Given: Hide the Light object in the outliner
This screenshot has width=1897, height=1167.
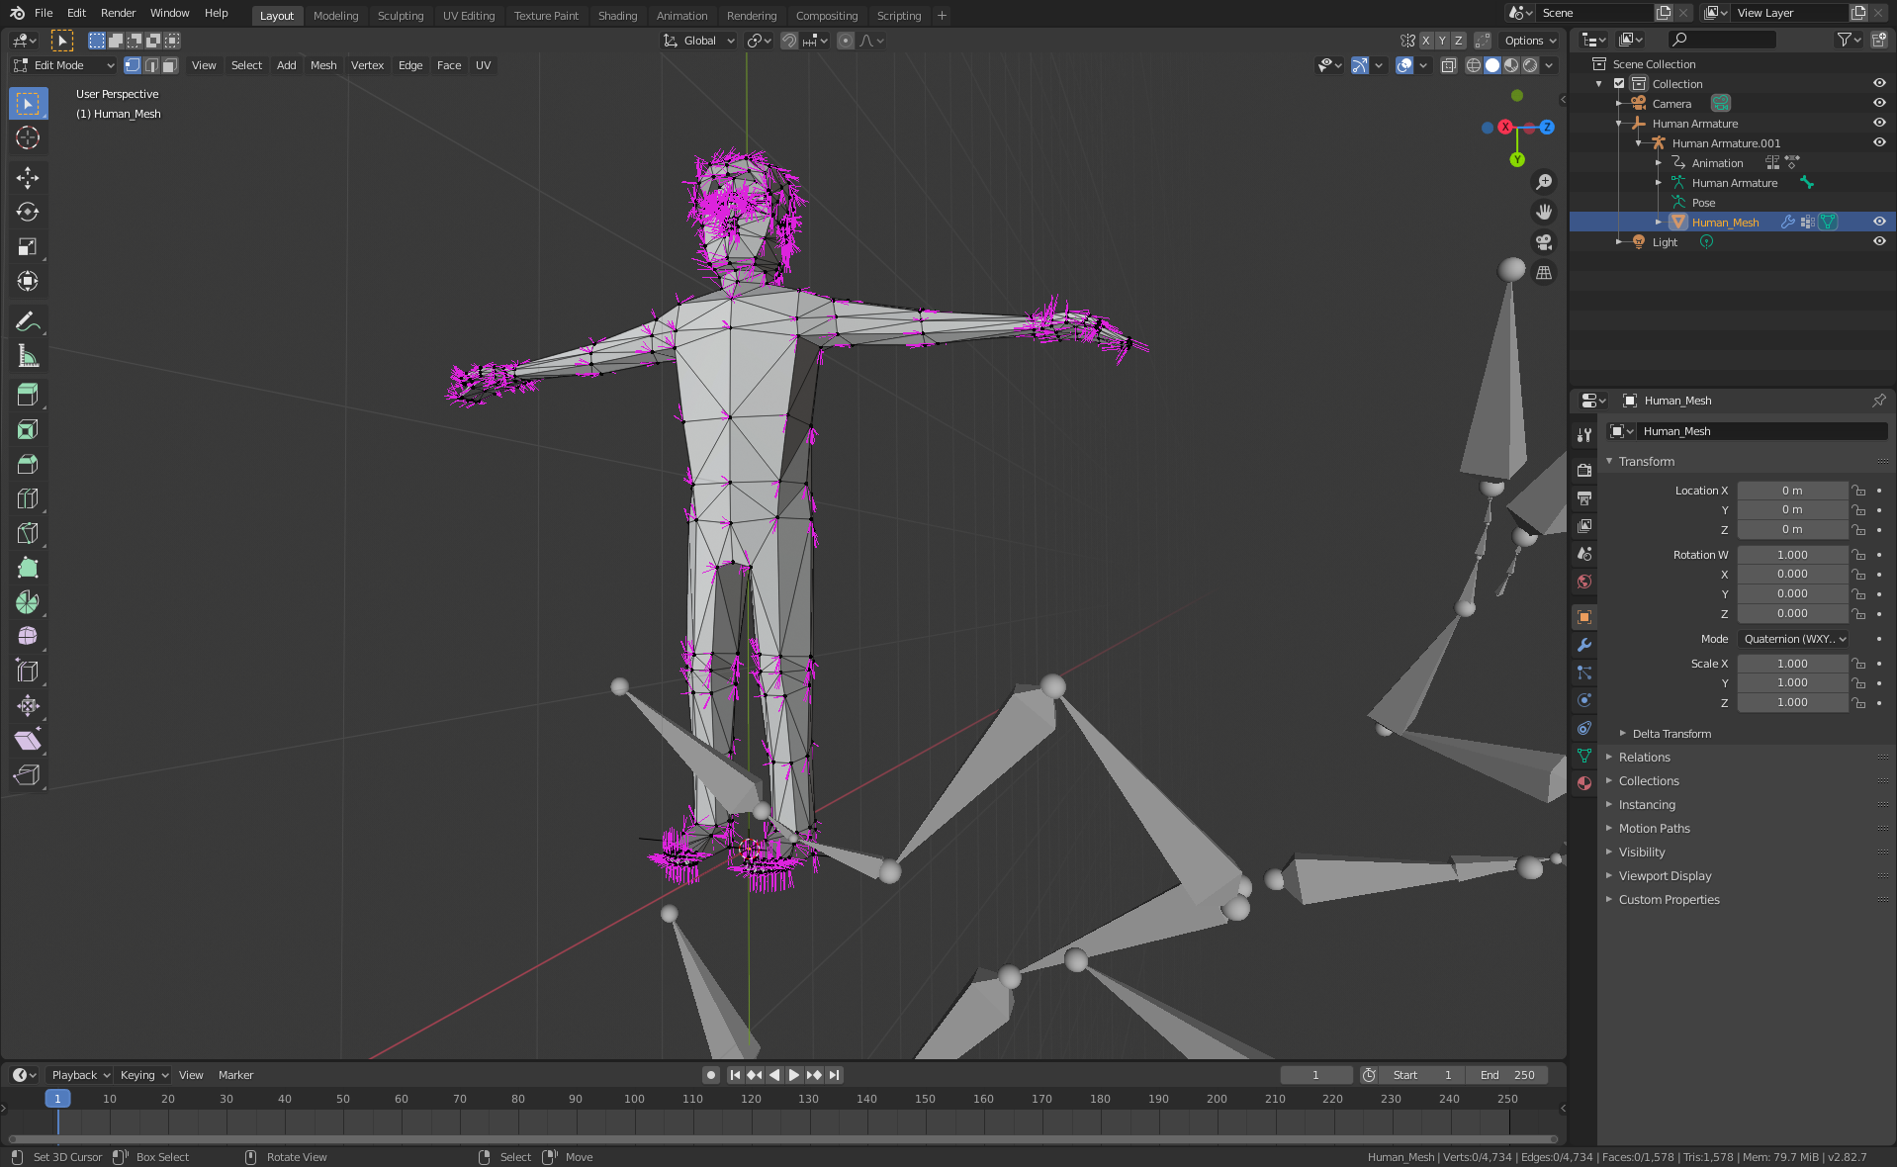Looking at the screenshot, I should click(1878, 241).
